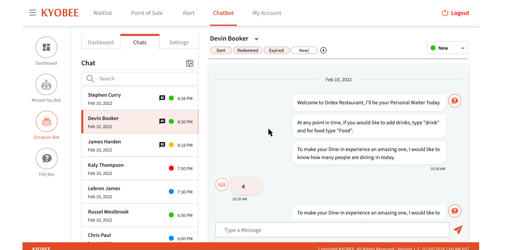Open My Account page

267,13
